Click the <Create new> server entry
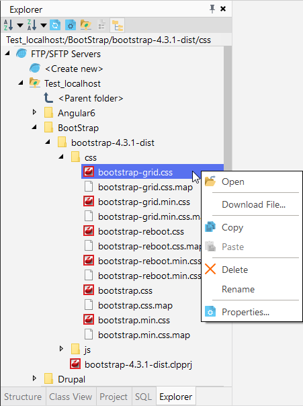303x406 pixels. click(x=74, y=69)
